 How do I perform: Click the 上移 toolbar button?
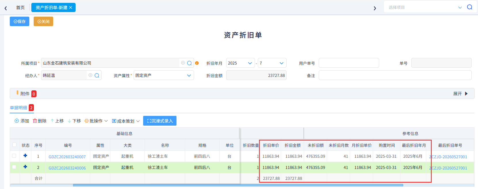57,121
